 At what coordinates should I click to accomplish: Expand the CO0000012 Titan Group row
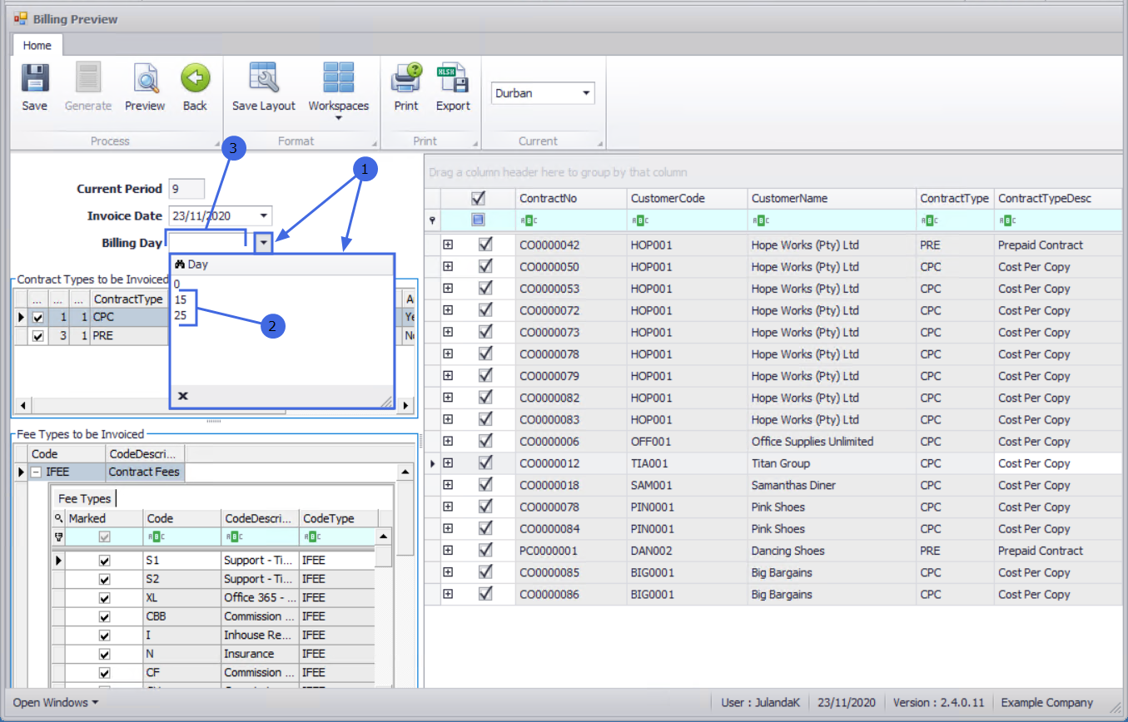[448, 462]
